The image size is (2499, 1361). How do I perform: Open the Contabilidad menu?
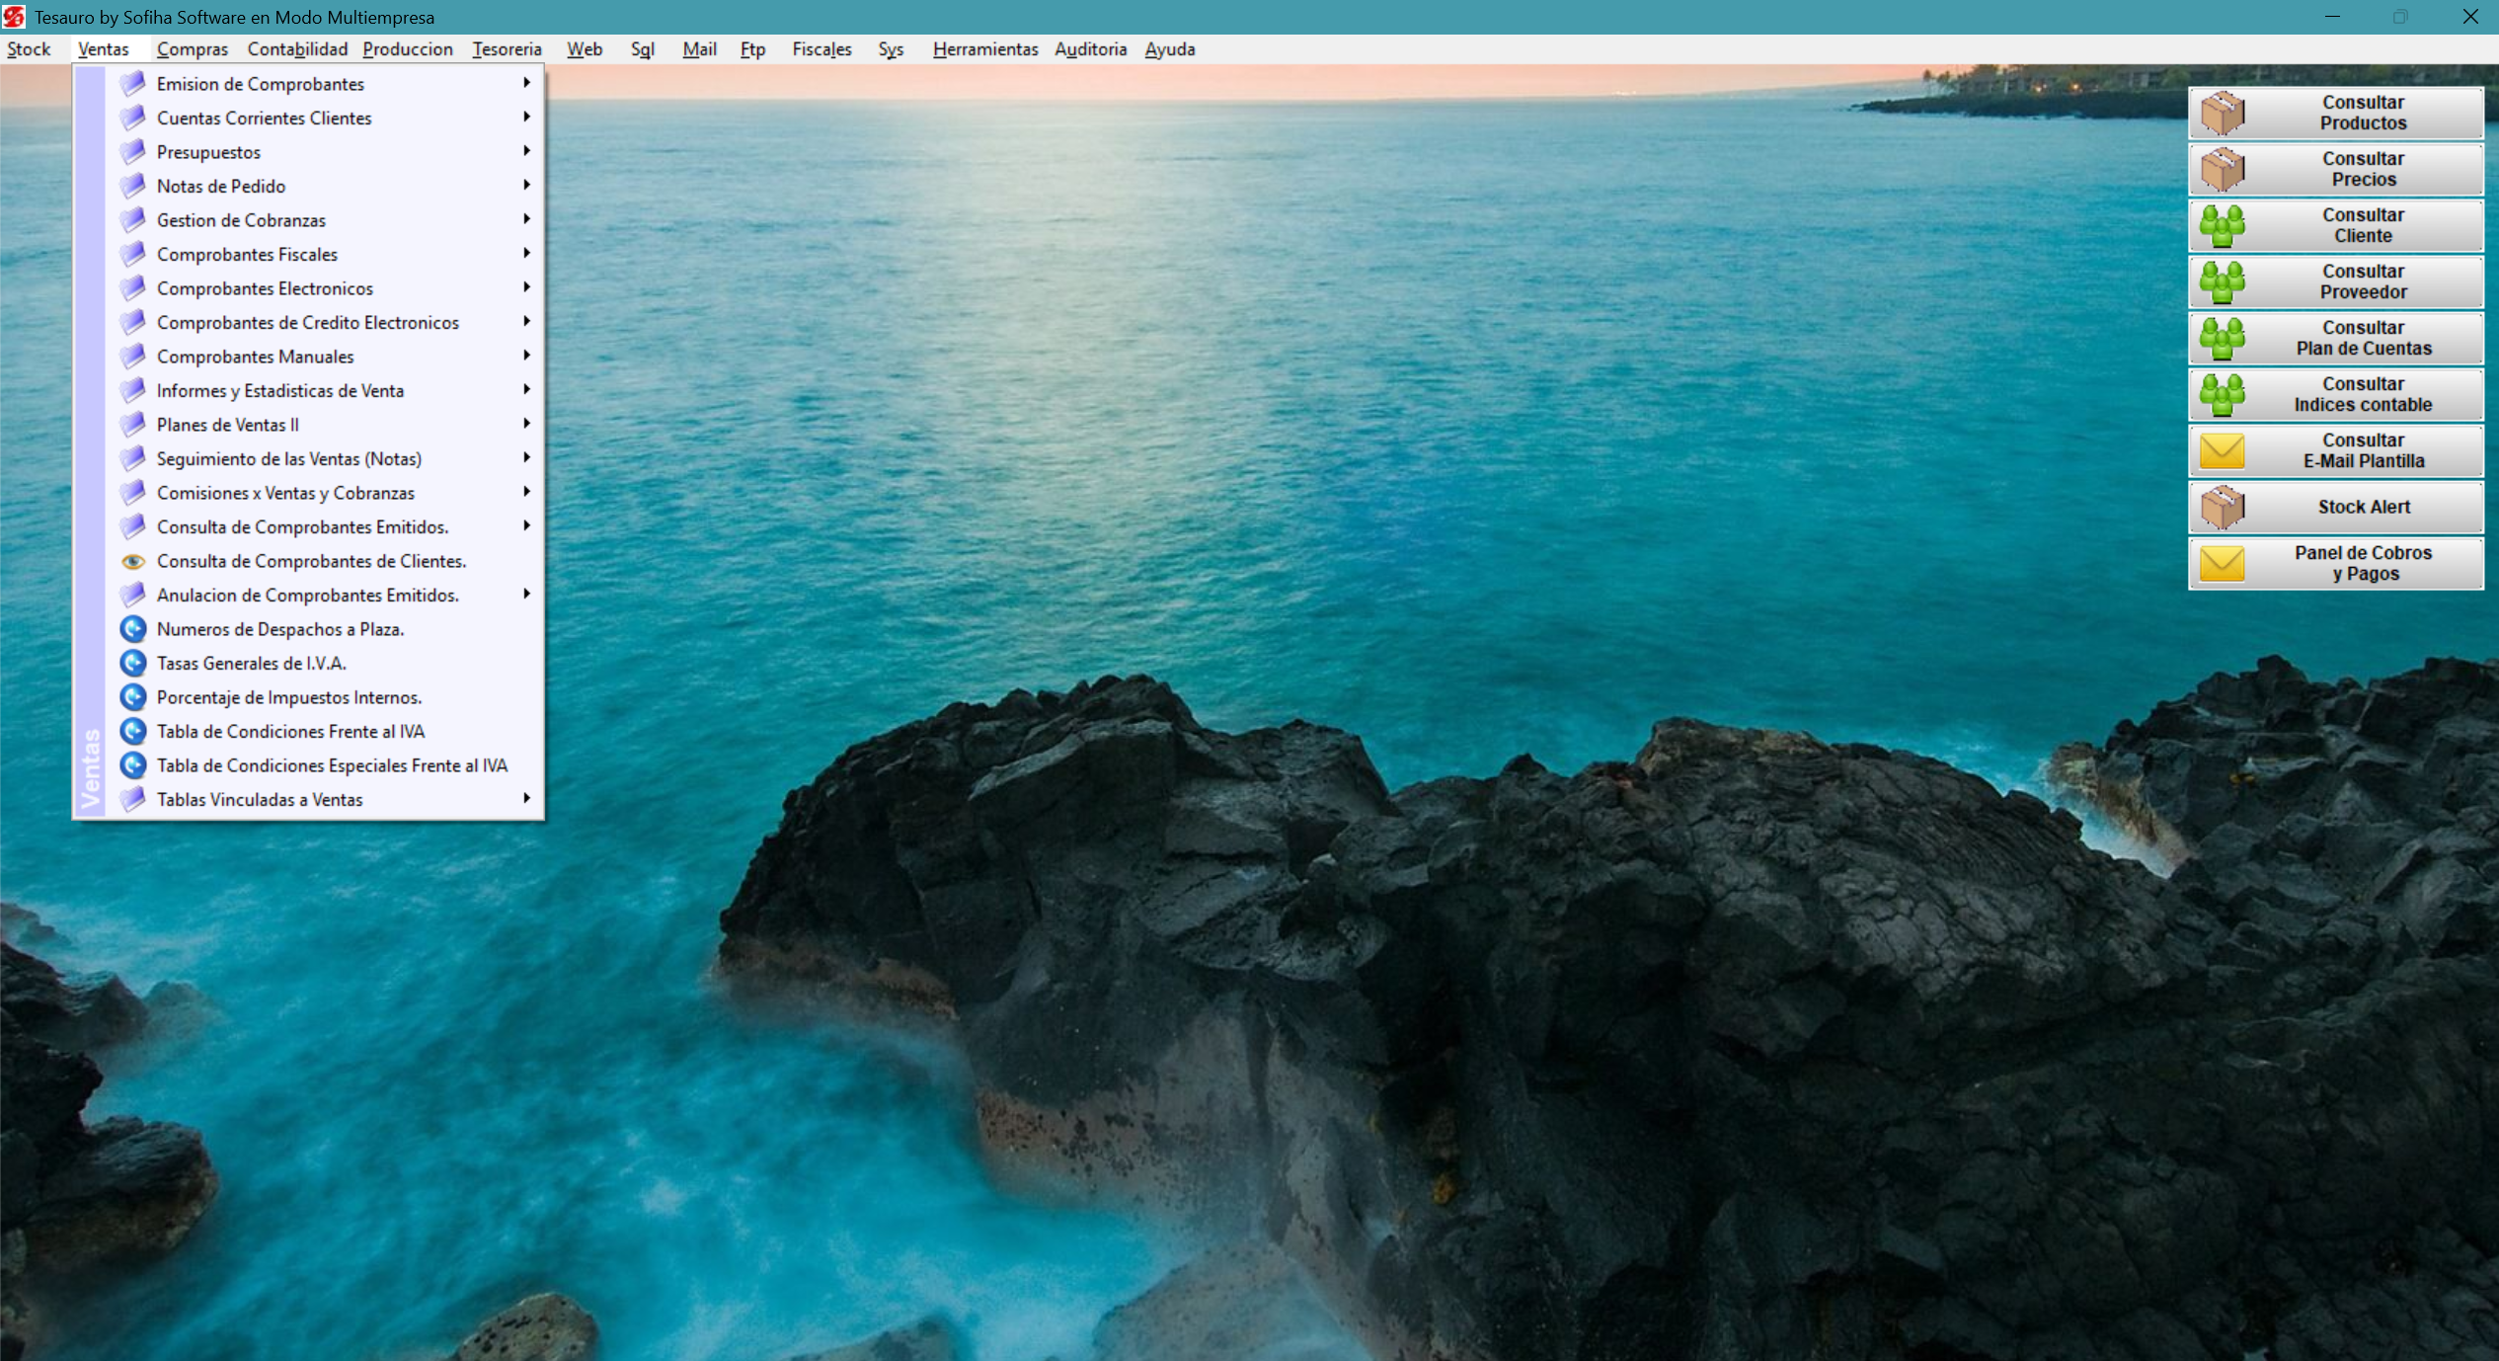[x=297, y=49]
